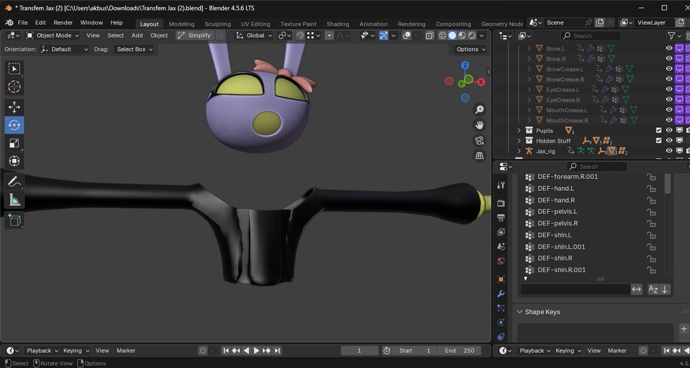
Task: Uncheck the Hidden Stuff collection checkbox
Action: pyautogui.click(x=659, y=141)
